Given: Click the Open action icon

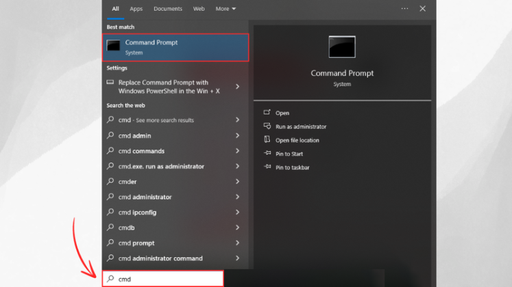Looking at the screenshot, I should (267, 113).
